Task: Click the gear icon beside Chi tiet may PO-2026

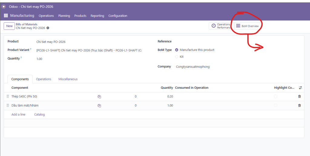Action: (x=48, y=28)
